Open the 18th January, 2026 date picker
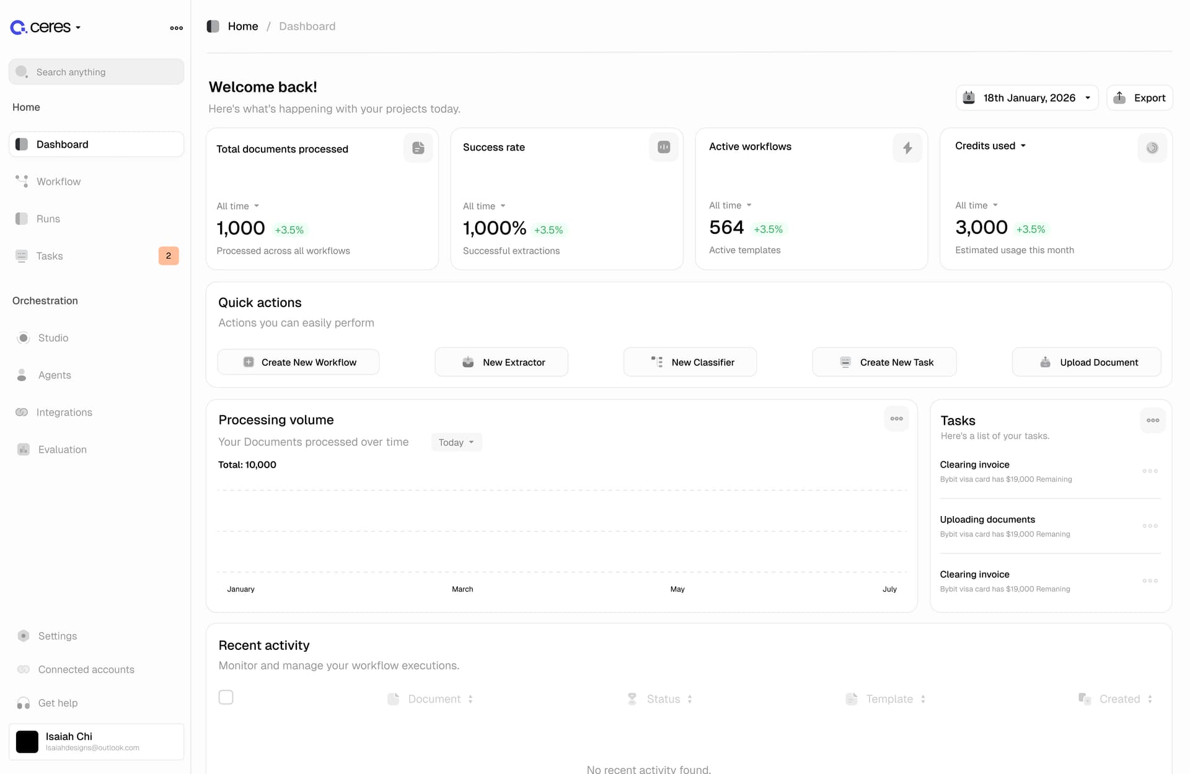The height and width of the screenshot is (774, 1190). pos(1027,97)
